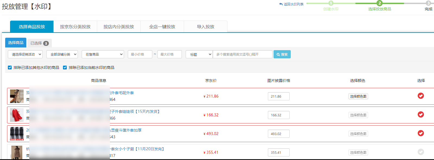
Task: Click 返回水印列表 link
Action: click(x=292, y=4)
